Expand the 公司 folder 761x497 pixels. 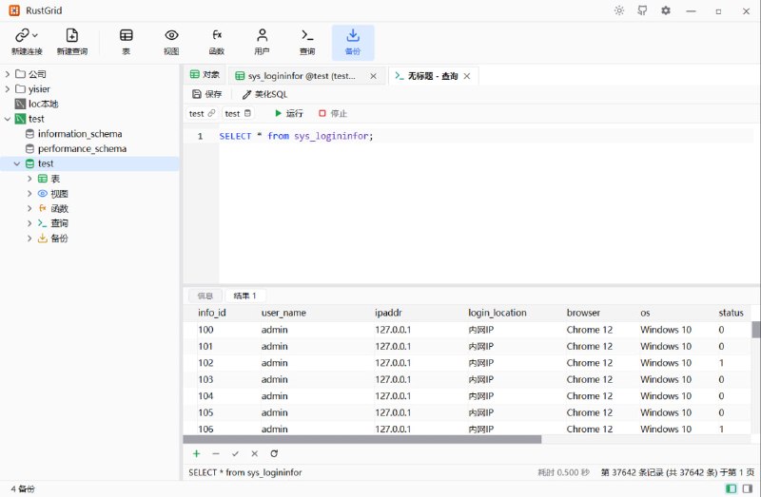8,74
